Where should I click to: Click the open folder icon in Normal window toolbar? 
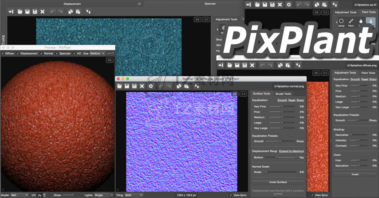pyautogui.click(x=119, y=86)
